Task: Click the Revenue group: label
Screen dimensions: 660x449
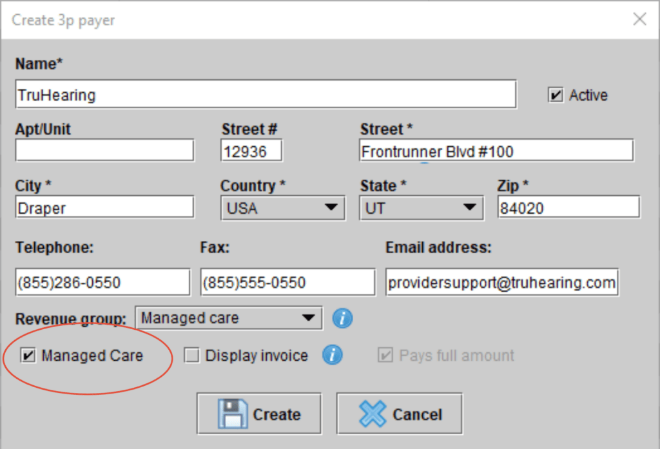Action: pyautogui.click(x=71, y=319)
